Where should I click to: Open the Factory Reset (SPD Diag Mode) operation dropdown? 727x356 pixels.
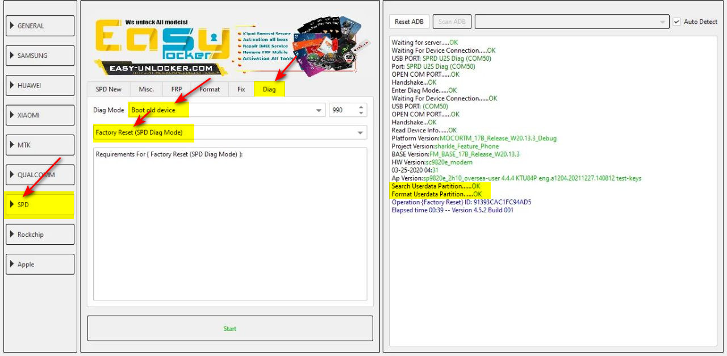(x=230, y=132)
